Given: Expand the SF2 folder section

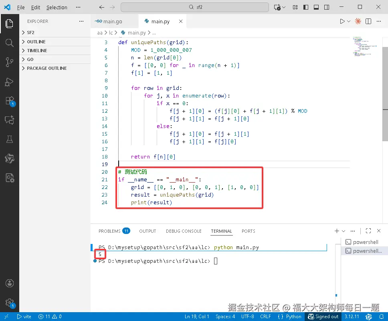Looking at the screenshot, I should click(x=55, y=33).
